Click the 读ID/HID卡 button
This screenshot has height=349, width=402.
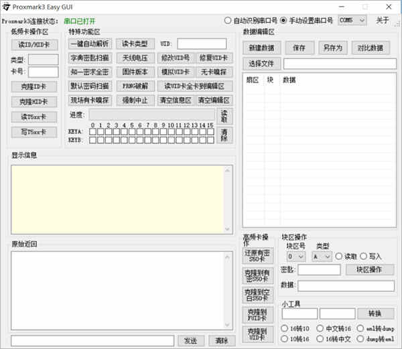(34, 45)
